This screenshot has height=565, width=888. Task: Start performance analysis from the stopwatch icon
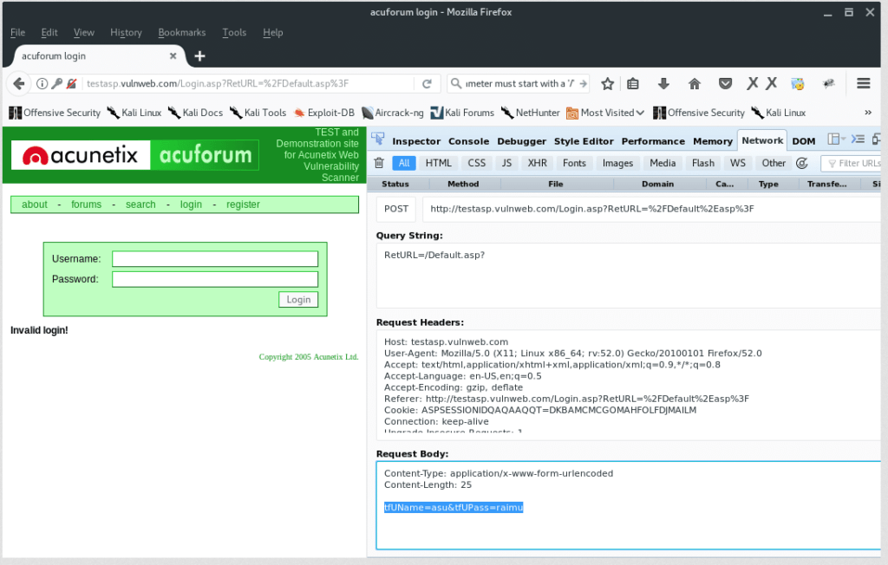click(x=802, y=163)
